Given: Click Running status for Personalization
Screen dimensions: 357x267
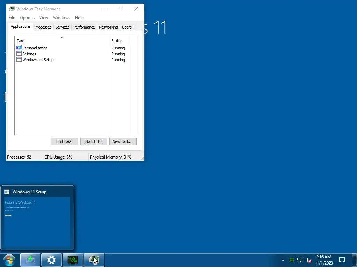Looking at the screenshot, I should click(x=118, y=48).
